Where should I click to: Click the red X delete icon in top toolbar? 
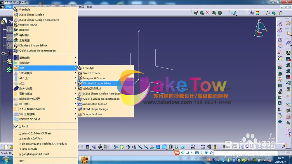(208, 13)
